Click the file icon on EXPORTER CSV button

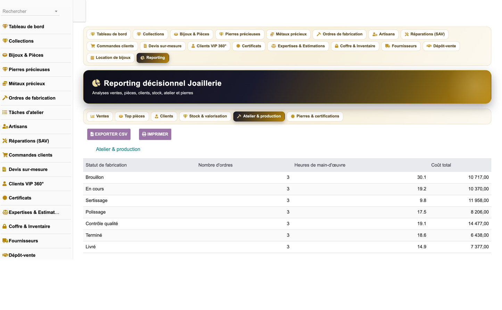[92, 134]
